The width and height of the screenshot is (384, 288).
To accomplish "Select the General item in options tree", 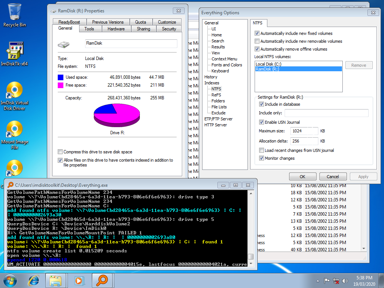I will pos(211,23).
